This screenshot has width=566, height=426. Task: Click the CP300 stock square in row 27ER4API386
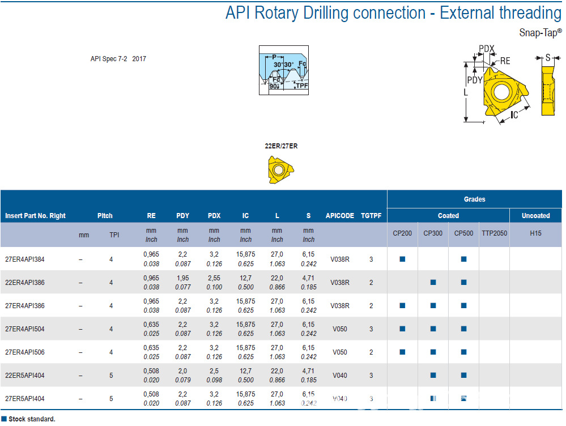pyautogui.click(x=433, y=305)
